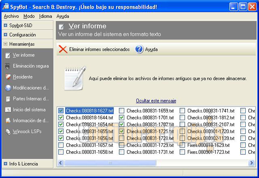Click the Modificaciones globe icon
Viewport: 259px width, 178px height.
(x=8, y=88)
